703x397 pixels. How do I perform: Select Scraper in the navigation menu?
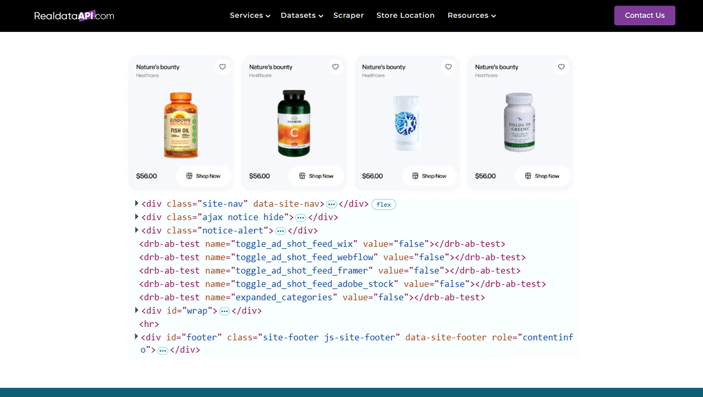(x=348, y=15)
